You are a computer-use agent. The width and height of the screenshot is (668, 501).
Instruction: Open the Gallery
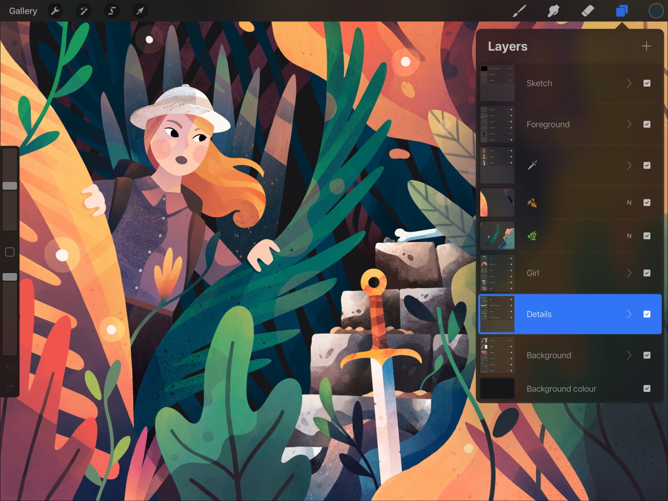(x=22, y=10)
